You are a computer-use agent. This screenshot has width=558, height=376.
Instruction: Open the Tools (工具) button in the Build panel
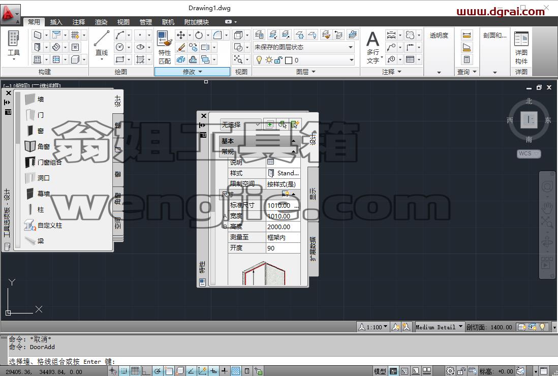[x=14, y=46]
